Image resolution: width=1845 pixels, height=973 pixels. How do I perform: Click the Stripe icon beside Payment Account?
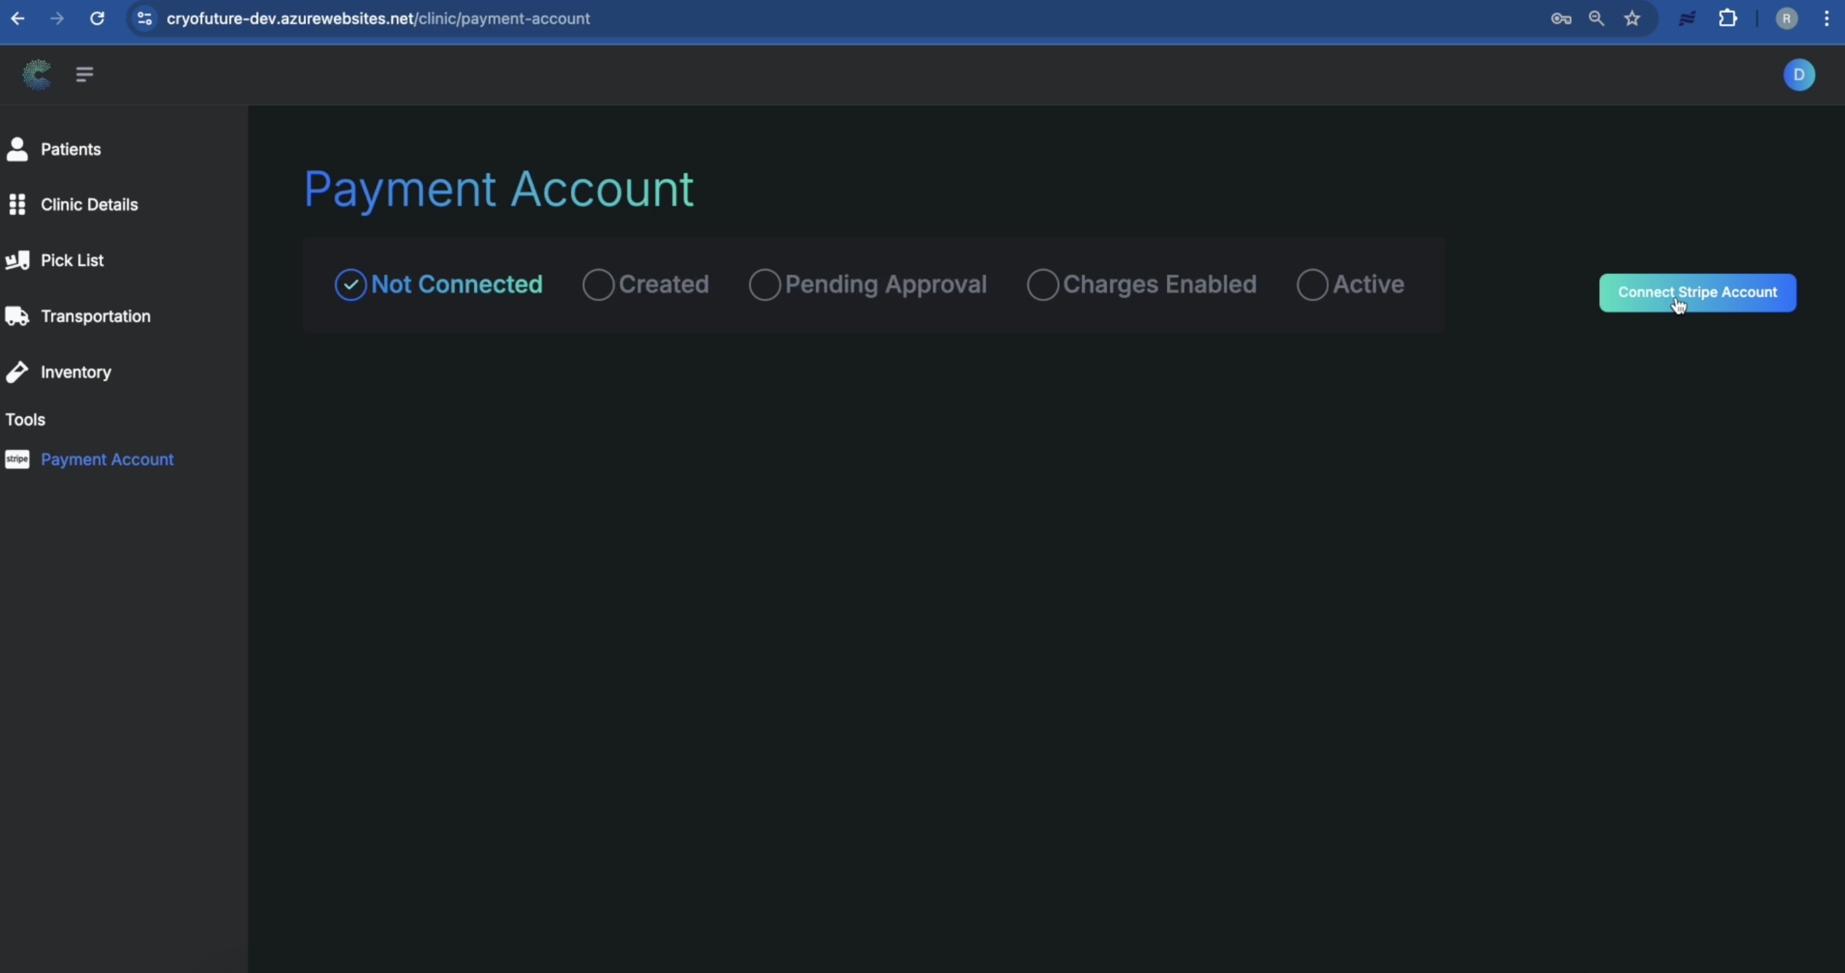18,459
